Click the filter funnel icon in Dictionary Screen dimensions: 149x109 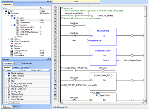pyautogui.click(x=4, y=70)
